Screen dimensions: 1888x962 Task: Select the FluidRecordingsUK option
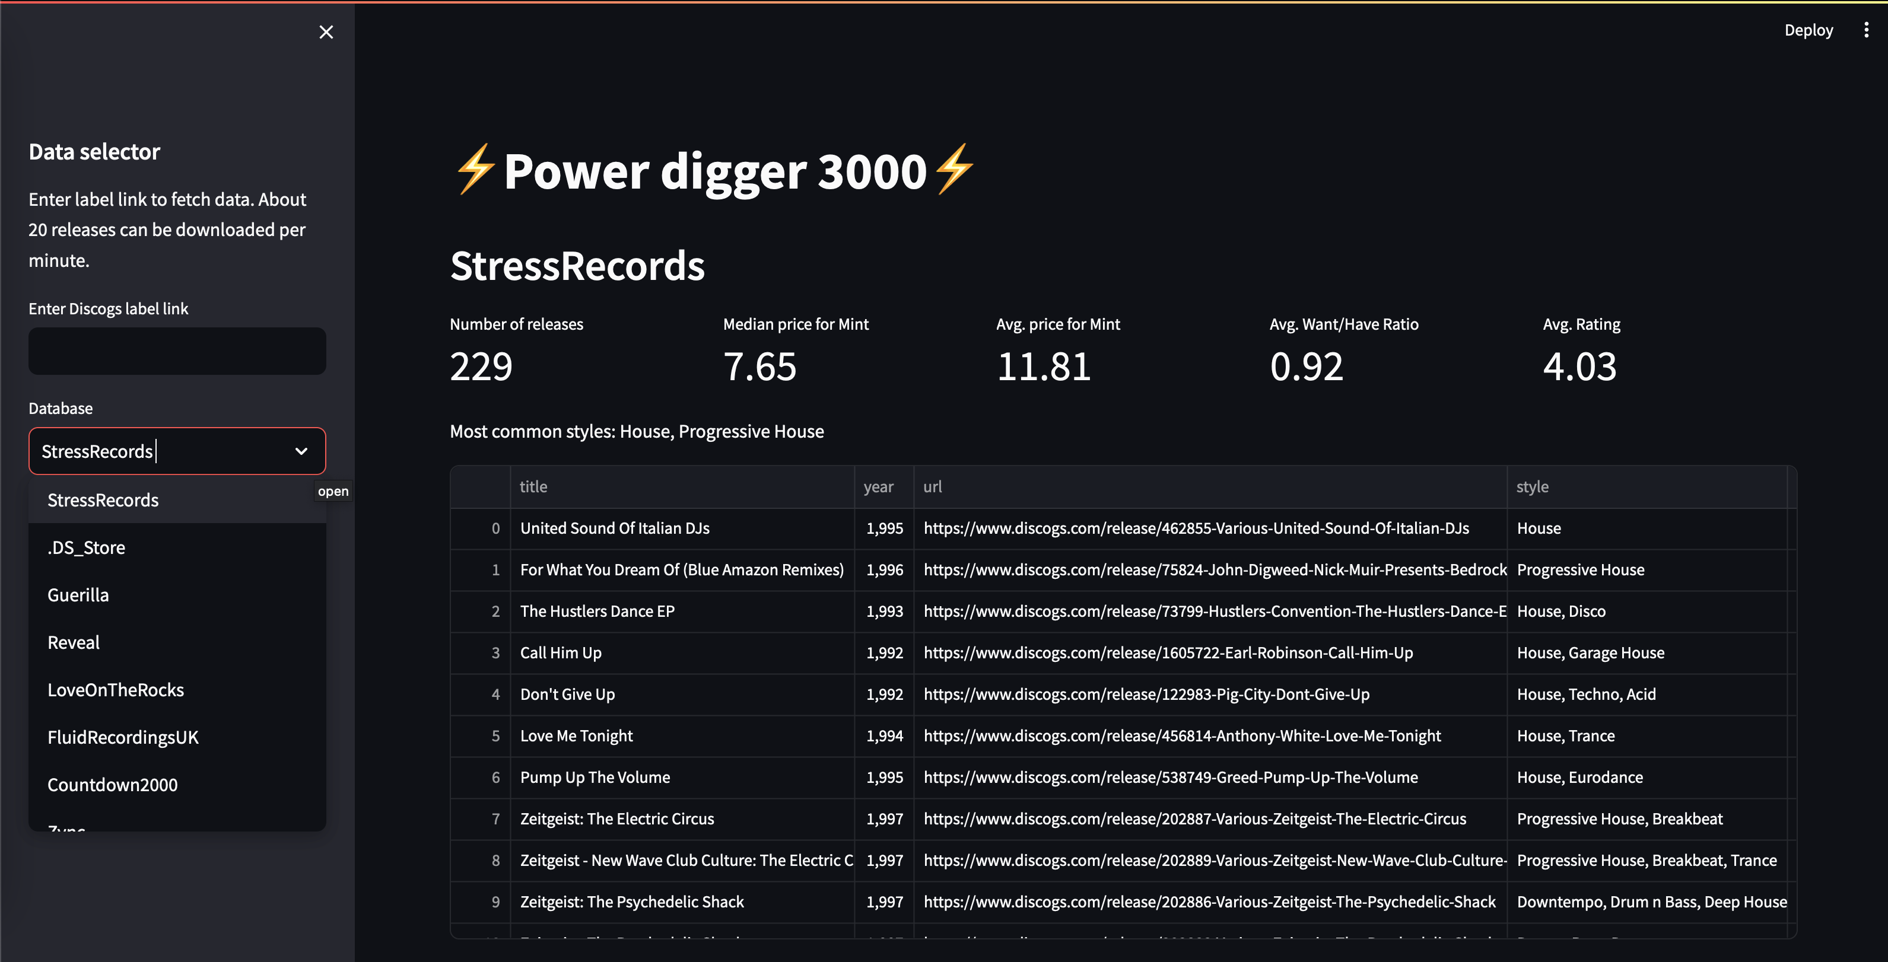[123, 737]
